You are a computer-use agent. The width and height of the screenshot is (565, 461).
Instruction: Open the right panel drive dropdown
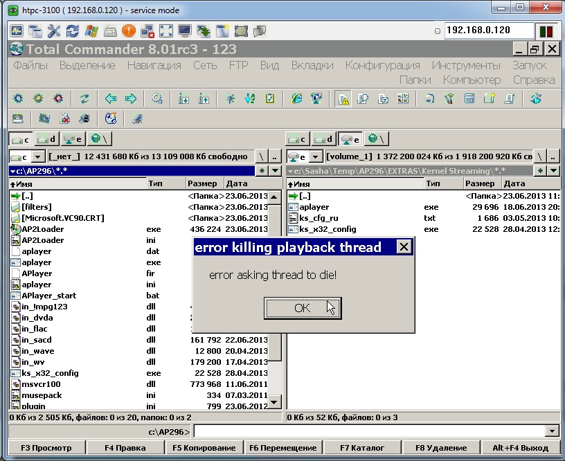tap(315, 156)
